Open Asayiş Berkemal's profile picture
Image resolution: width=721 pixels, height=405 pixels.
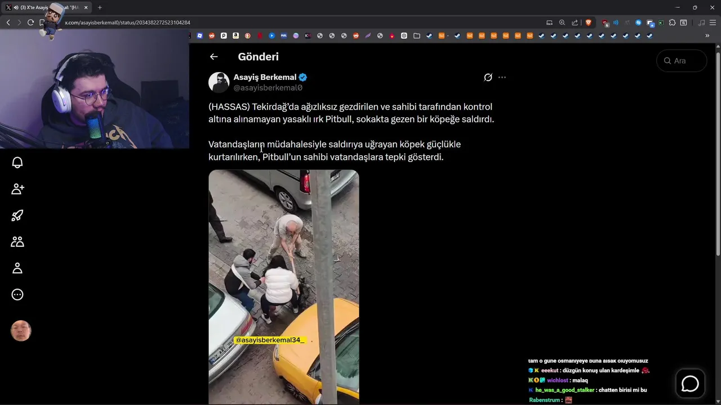pos(219,82)
